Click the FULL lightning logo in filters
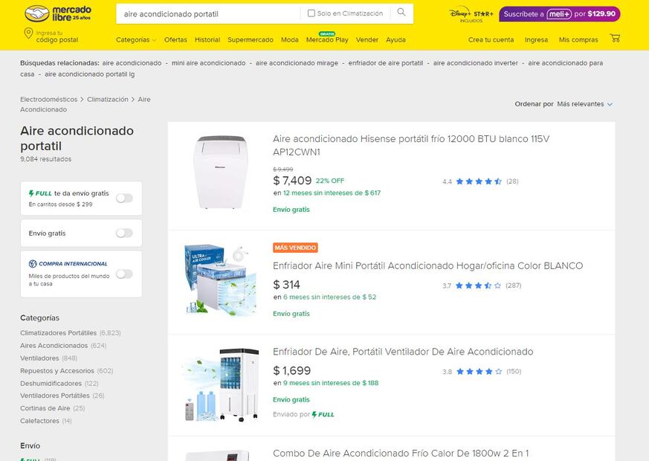This screenshot has width=649, height=461. pyautogui.click(x=40, y=193)
